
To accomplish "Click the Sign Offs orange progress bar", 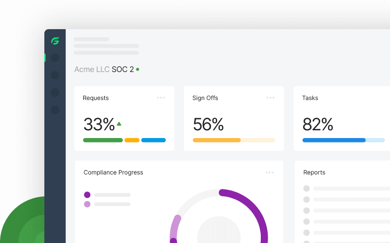I will [x=216, y=140].
